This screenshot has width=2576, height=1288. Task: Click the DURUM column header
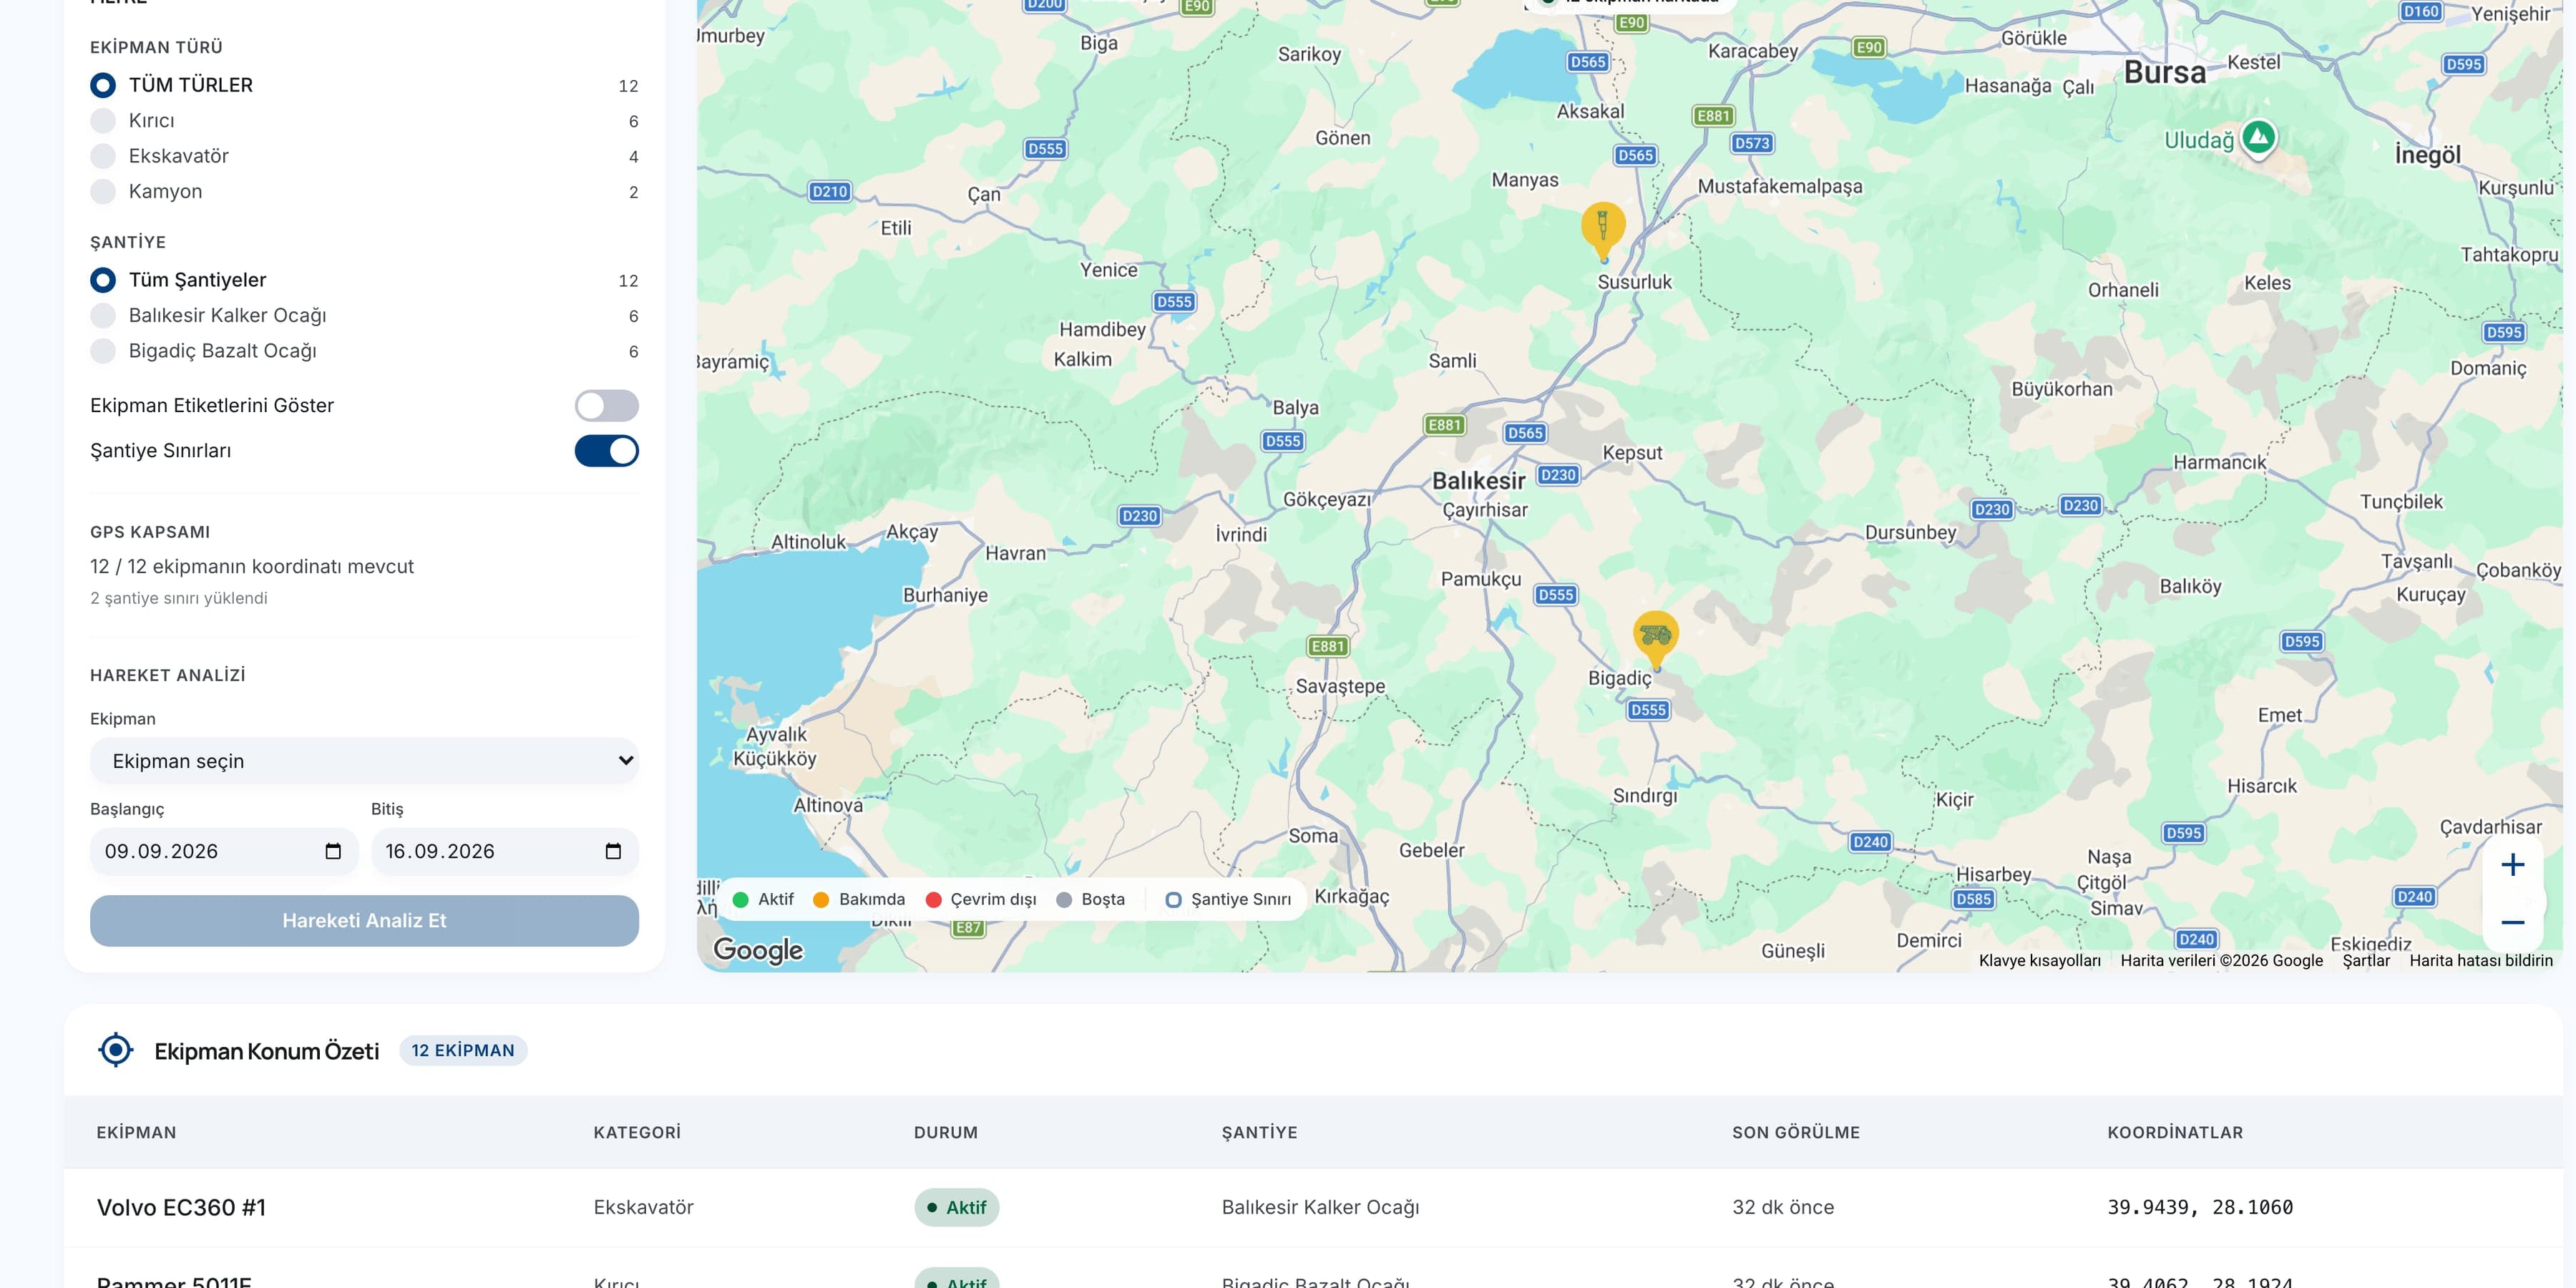(x=946, y=1132)
